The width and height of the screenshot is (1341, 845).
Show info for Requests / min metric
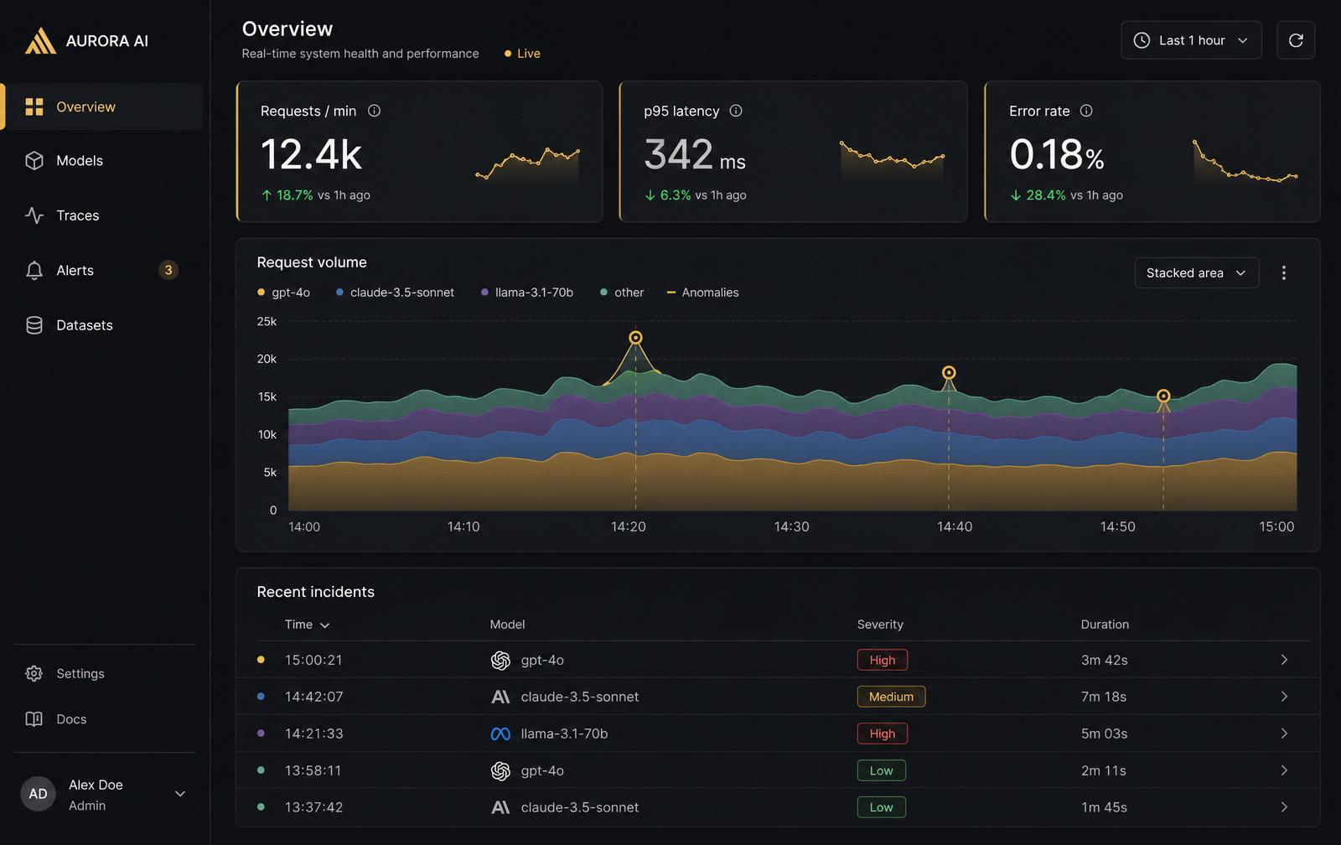[374, 111]
